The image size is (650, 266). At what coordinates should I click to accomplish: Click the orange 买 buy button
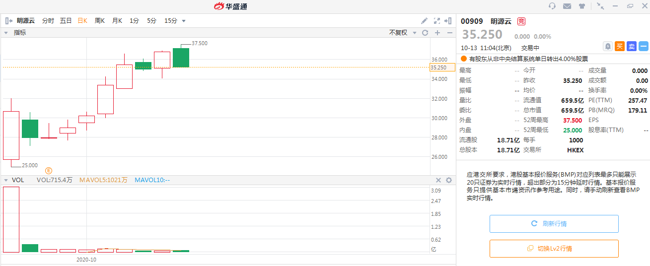(x=620, y=46)
